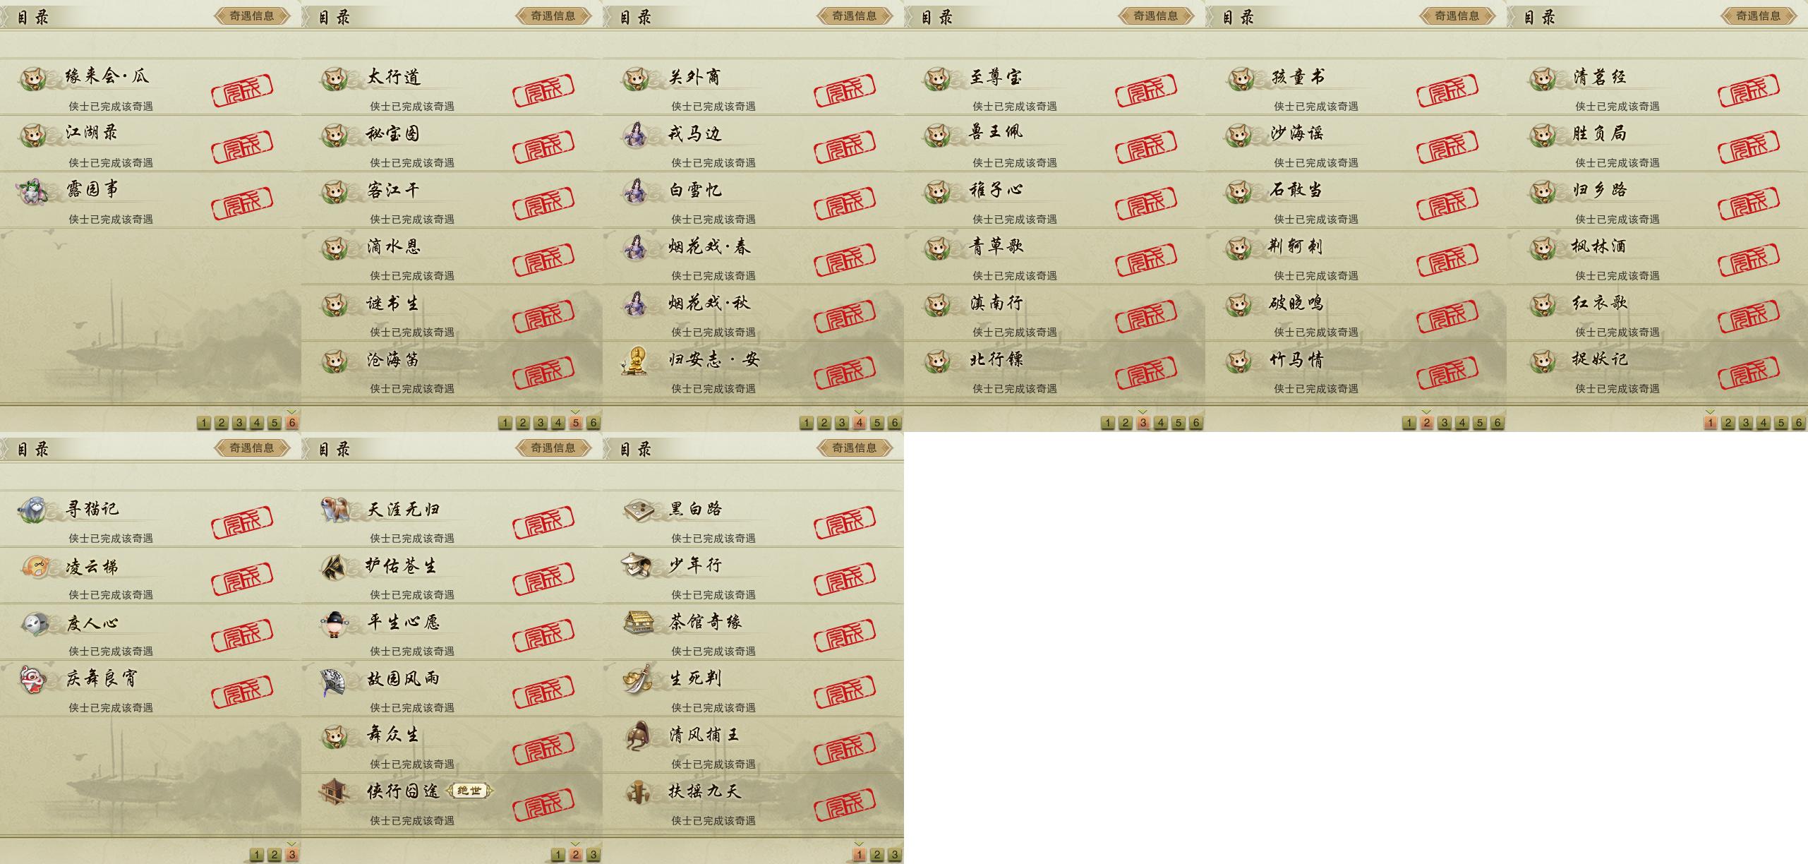1808x864 pixels.
Task: Open the 奇遇信息 button in first panel
Action: click(x=252, y=16)
